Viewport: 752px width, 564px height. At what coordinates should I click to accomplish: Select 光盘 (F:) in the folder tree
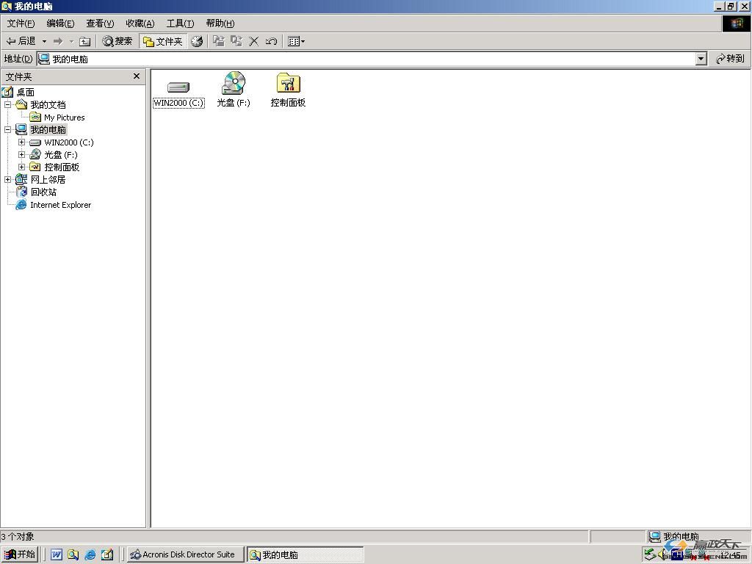coord(60,155)
